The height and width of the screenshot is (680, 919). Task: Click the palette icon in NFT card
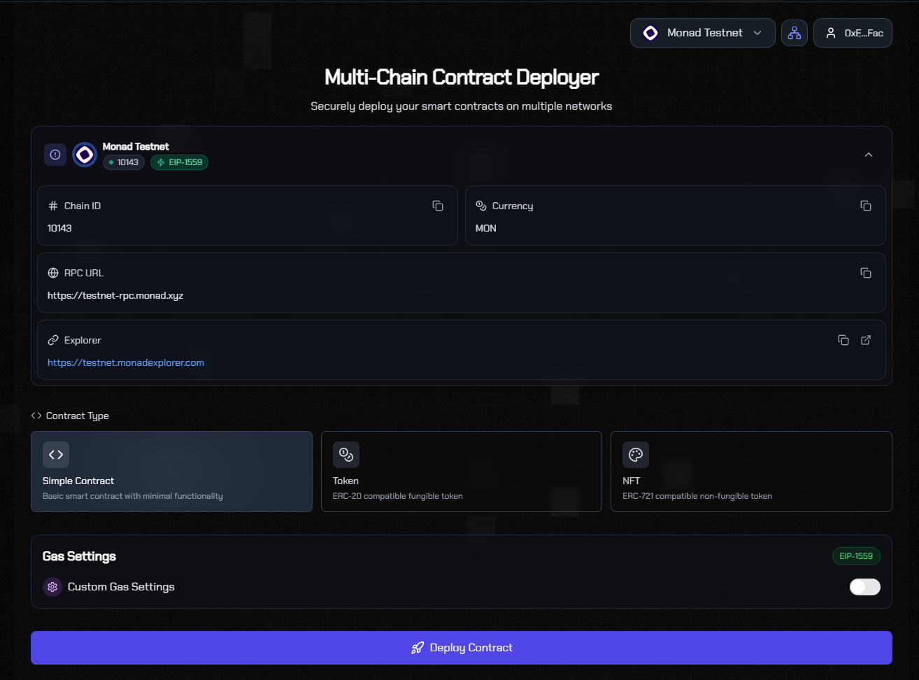(636, 455)
